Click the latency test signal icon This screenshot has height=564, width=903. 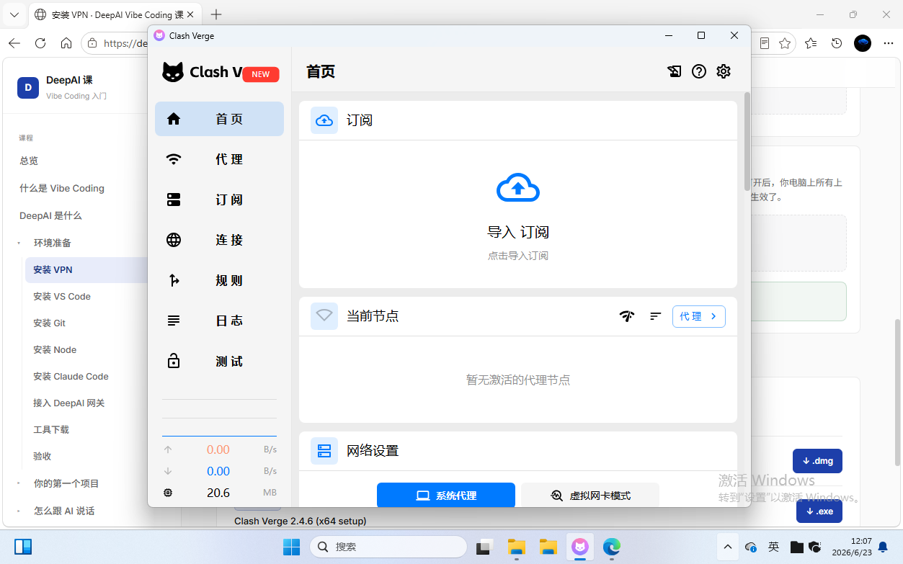click(x=628, y=316)
